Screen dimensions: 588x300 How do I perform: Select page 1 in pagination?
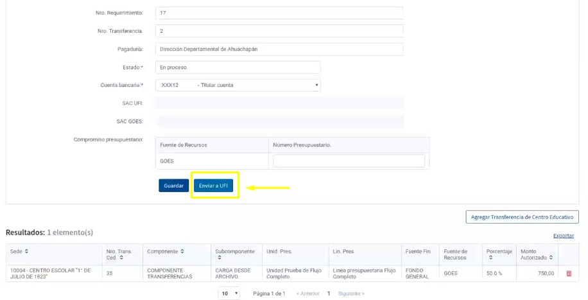[329, 294]
